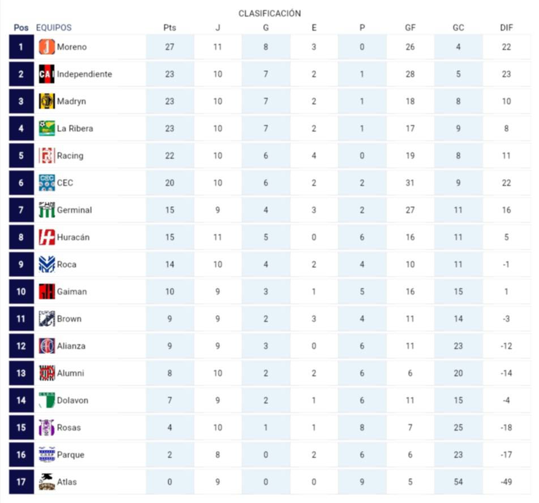Click the Roca team crest

pyautogui.click(x=47, y=265)
